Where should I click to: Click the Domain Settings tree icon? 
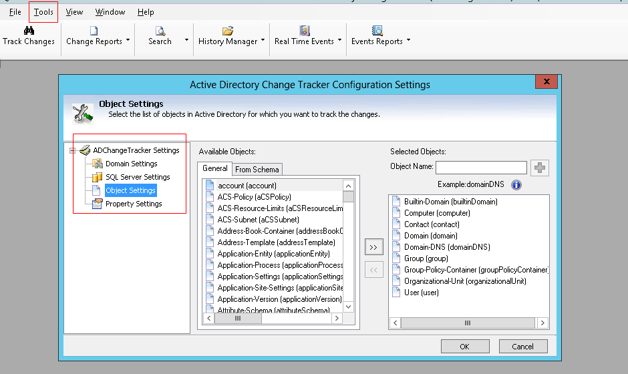click(x=98, y=164)
